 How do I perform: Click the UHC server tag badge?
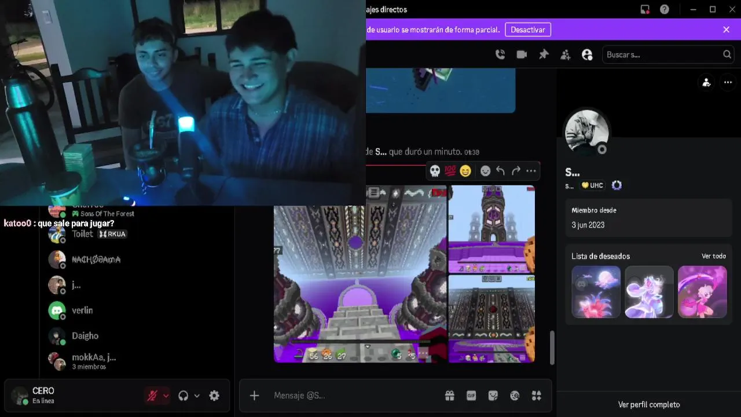click(x=592, y=185)
